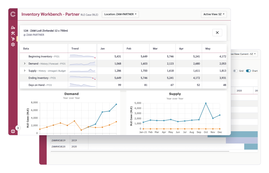Select the hand truck inventory icon

tap(13, 39)
